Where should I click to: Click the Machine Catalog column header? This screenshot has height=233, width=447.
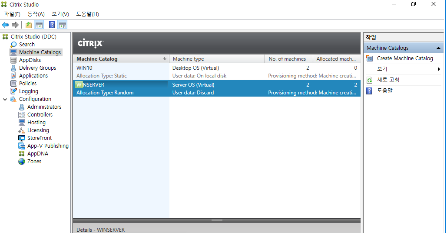point(121,59)
